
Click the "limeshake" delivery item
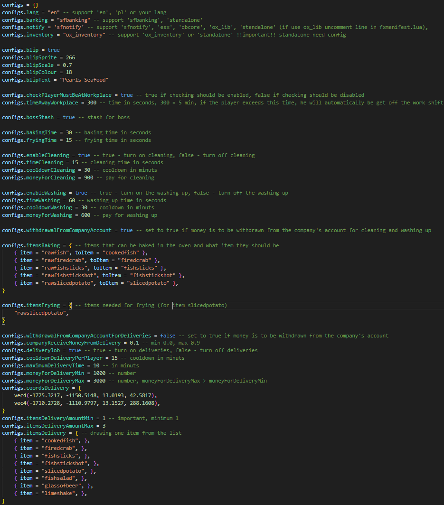pyautogui.click(x=57, y=493)
